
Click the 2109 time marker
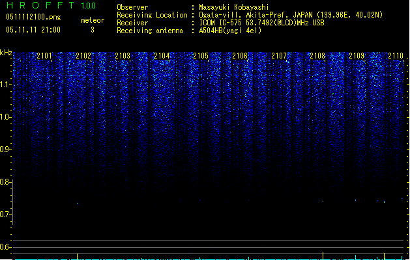coord(357,56)
